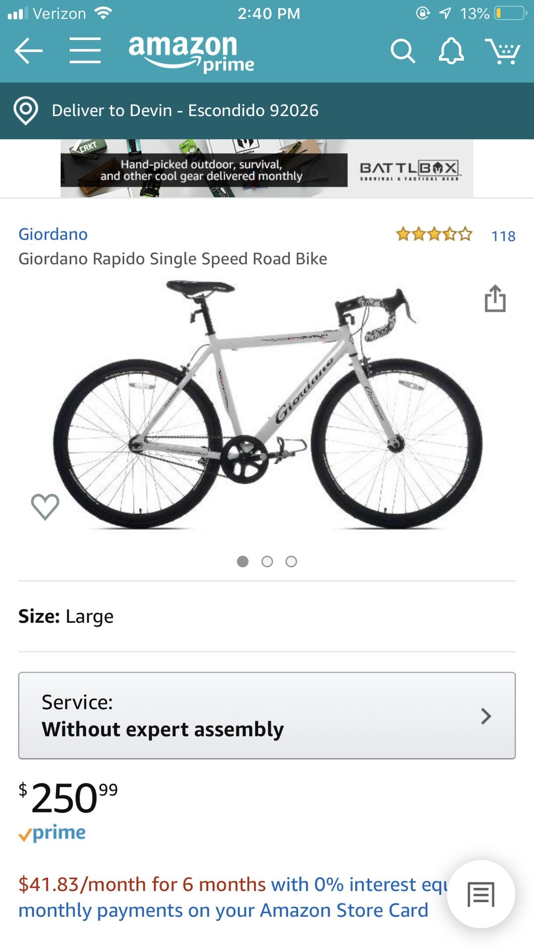Tap the search magnifier icon
The width and height of the screenshot is (534, 949).
402,51
